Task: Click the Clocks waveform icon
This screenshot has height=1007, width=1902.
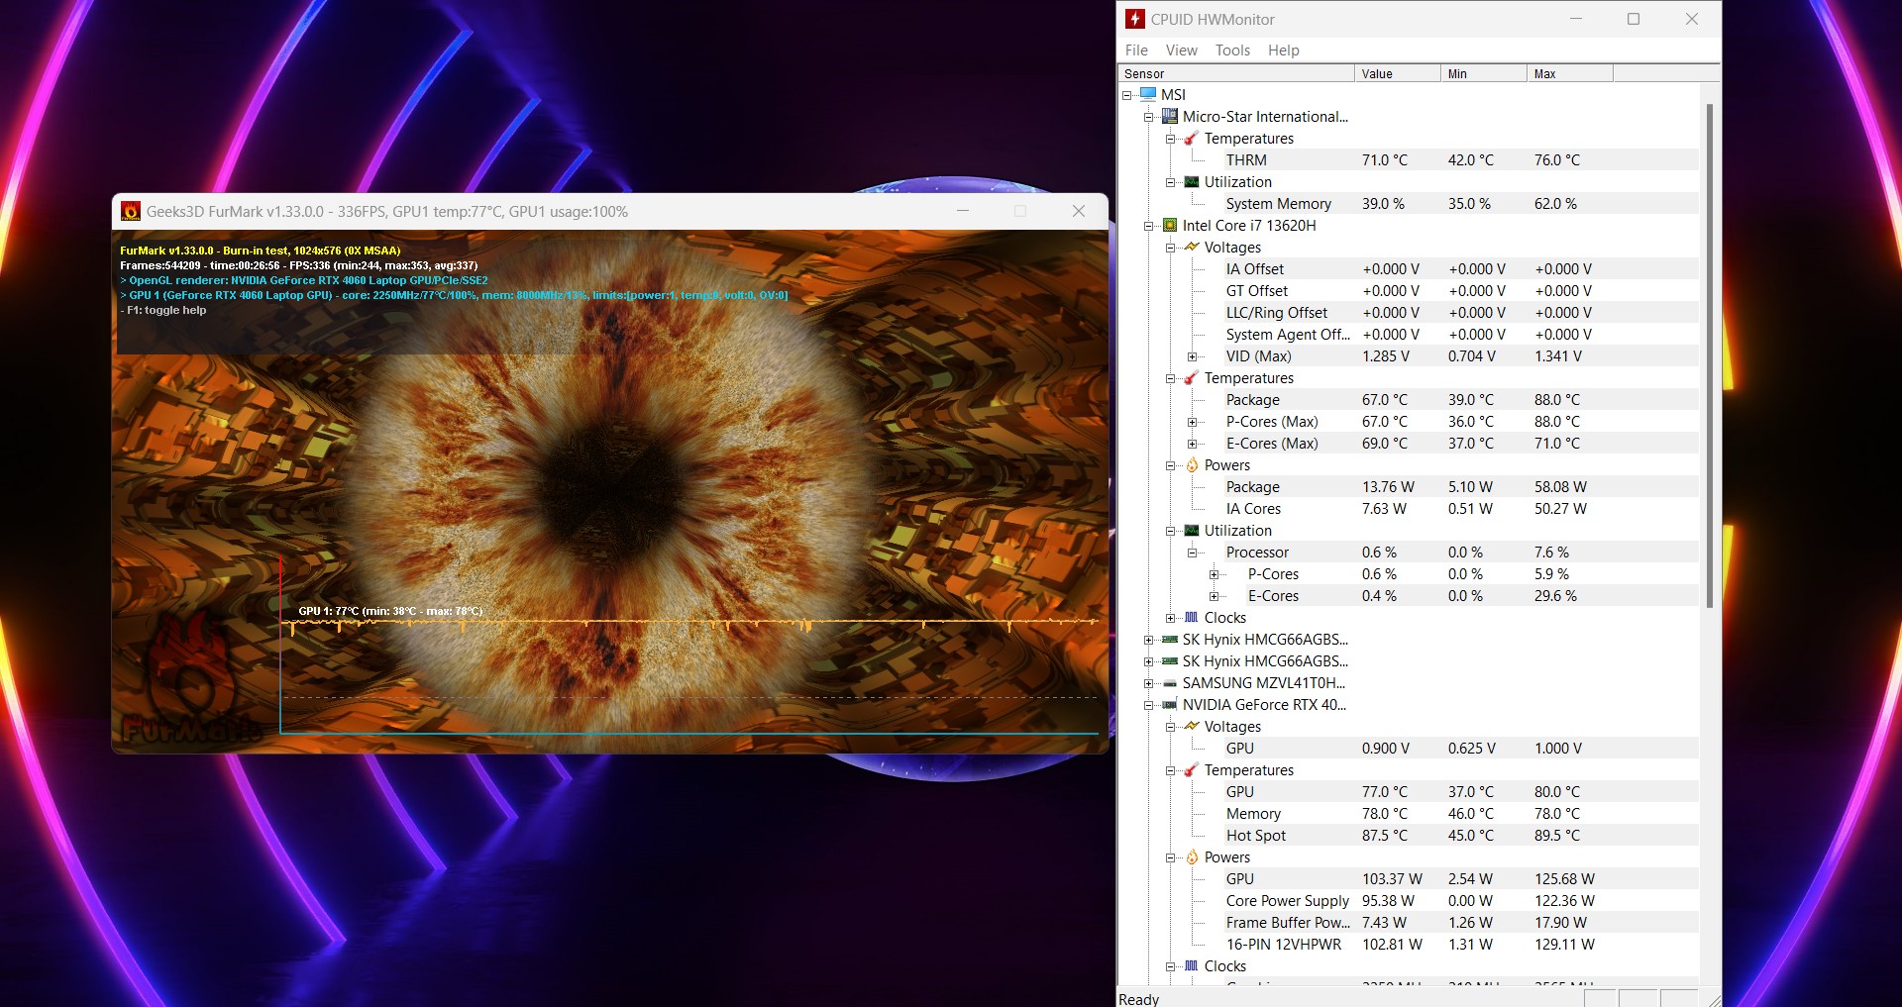Action: point(1191,618)
